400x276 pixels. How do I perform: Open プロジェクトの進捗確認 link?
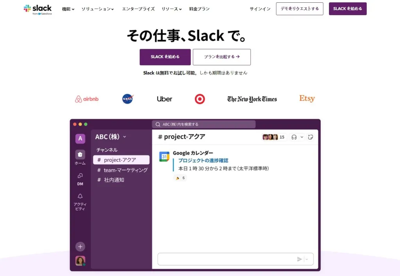pyautogui.click(x=203, y=160)
